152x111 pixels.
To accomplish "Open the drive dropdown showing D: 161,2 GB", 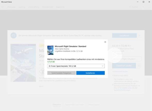I will pyautogui.click(x=76, y=66).
